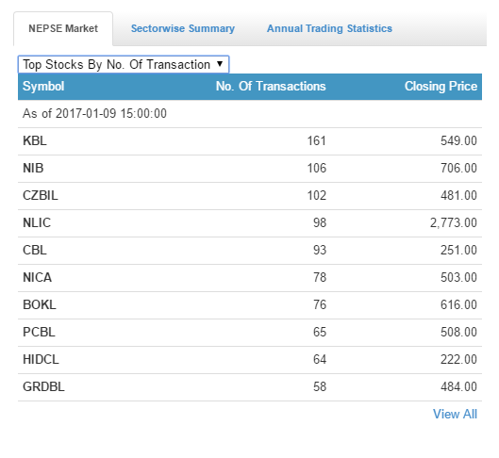499x458 pixels.
Task: Click transaction count 58 for GRDBL
Action: (x=320, y=387)
